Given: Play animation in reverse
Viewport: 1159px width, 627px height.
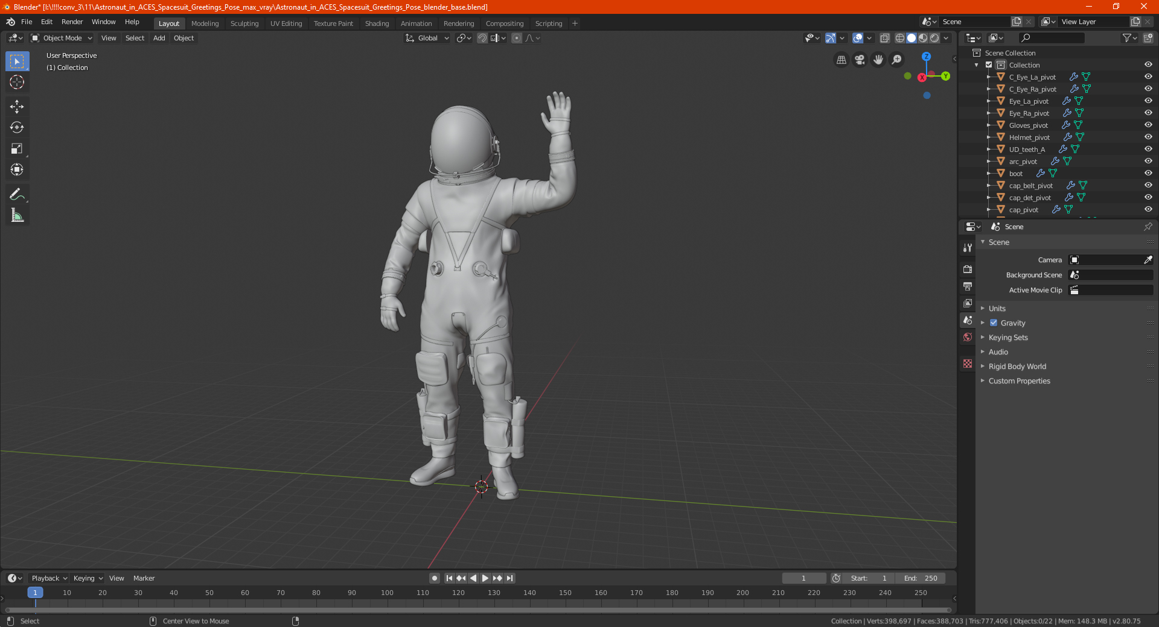Looking at the screenshot, I should click(473, 578).
